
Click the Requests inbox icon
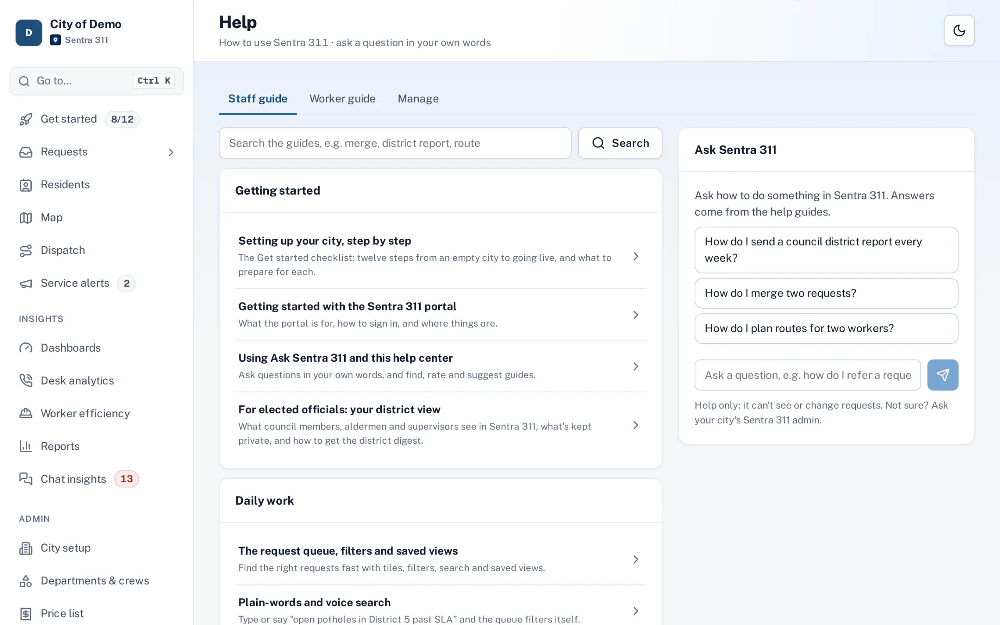[26, 152]
